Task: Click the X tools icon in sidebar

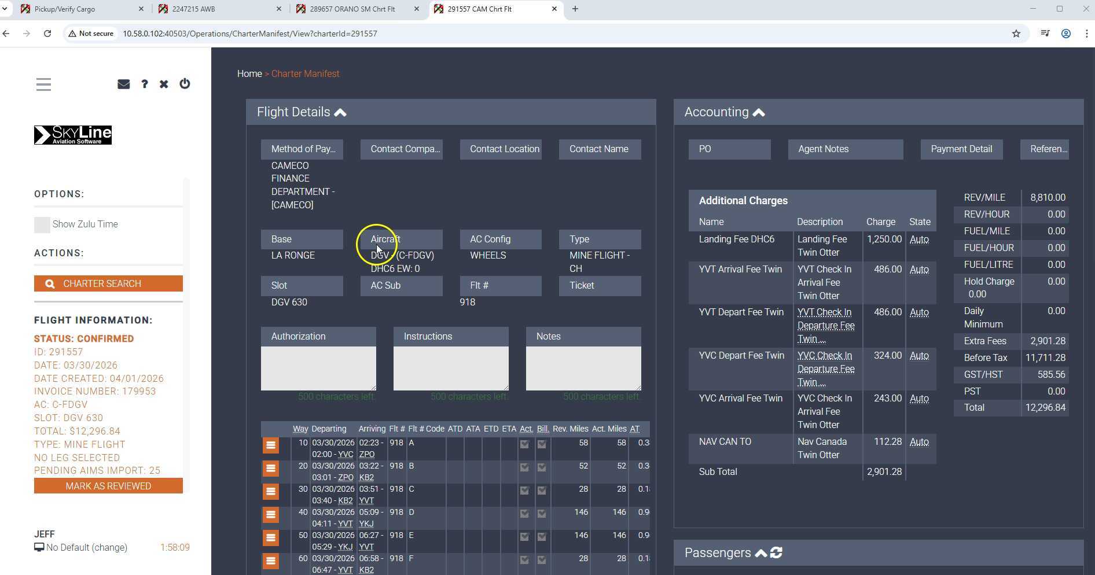Action: click(x=164, y=84)
